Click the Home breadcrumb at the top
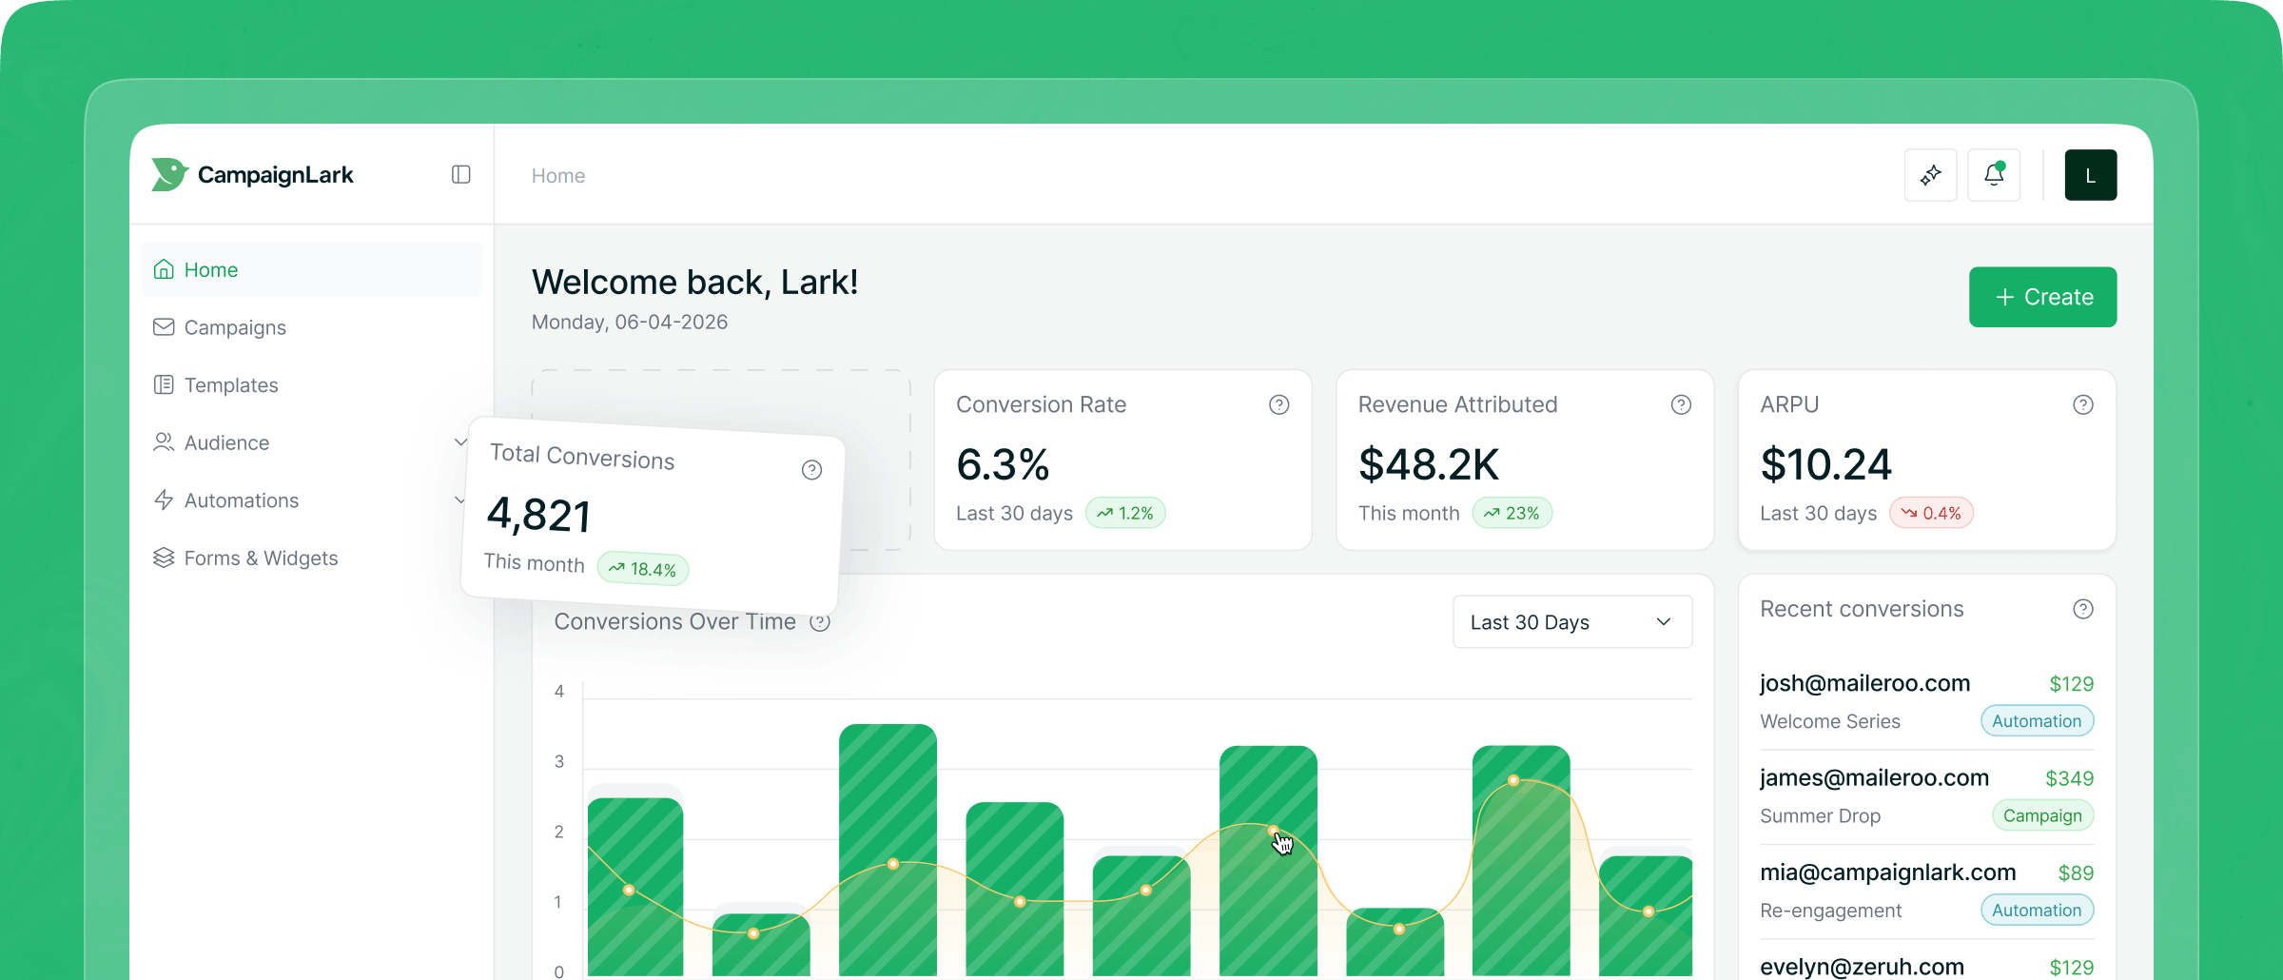2283x980 pixels. pyautogui.click(x=557, y=175)
